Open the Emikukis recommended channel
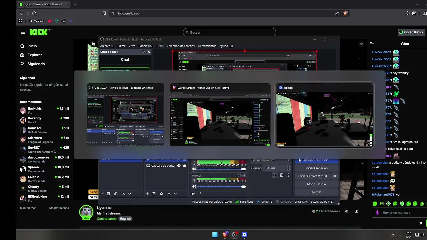427x240 pixels. point(44,110)
